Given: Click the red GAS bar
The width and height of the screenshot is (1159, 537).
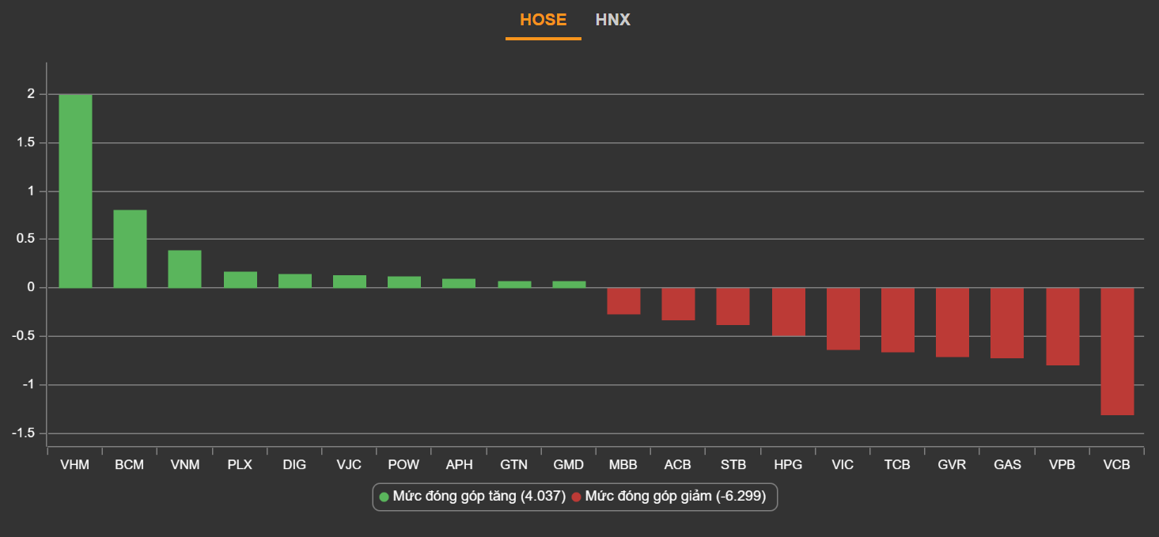Looking at the screenshot, I should click(x=1007, y=323).
